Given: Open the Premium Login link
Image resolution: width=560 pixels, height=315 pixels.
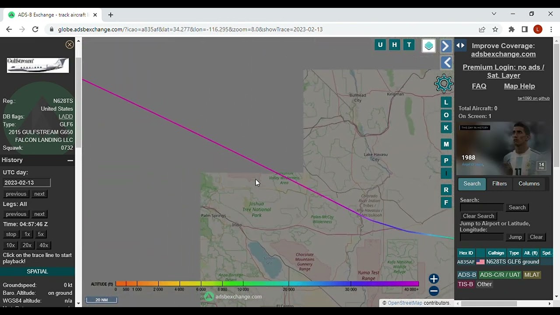Looking at the screenshot, I should [x=504, y=71].
